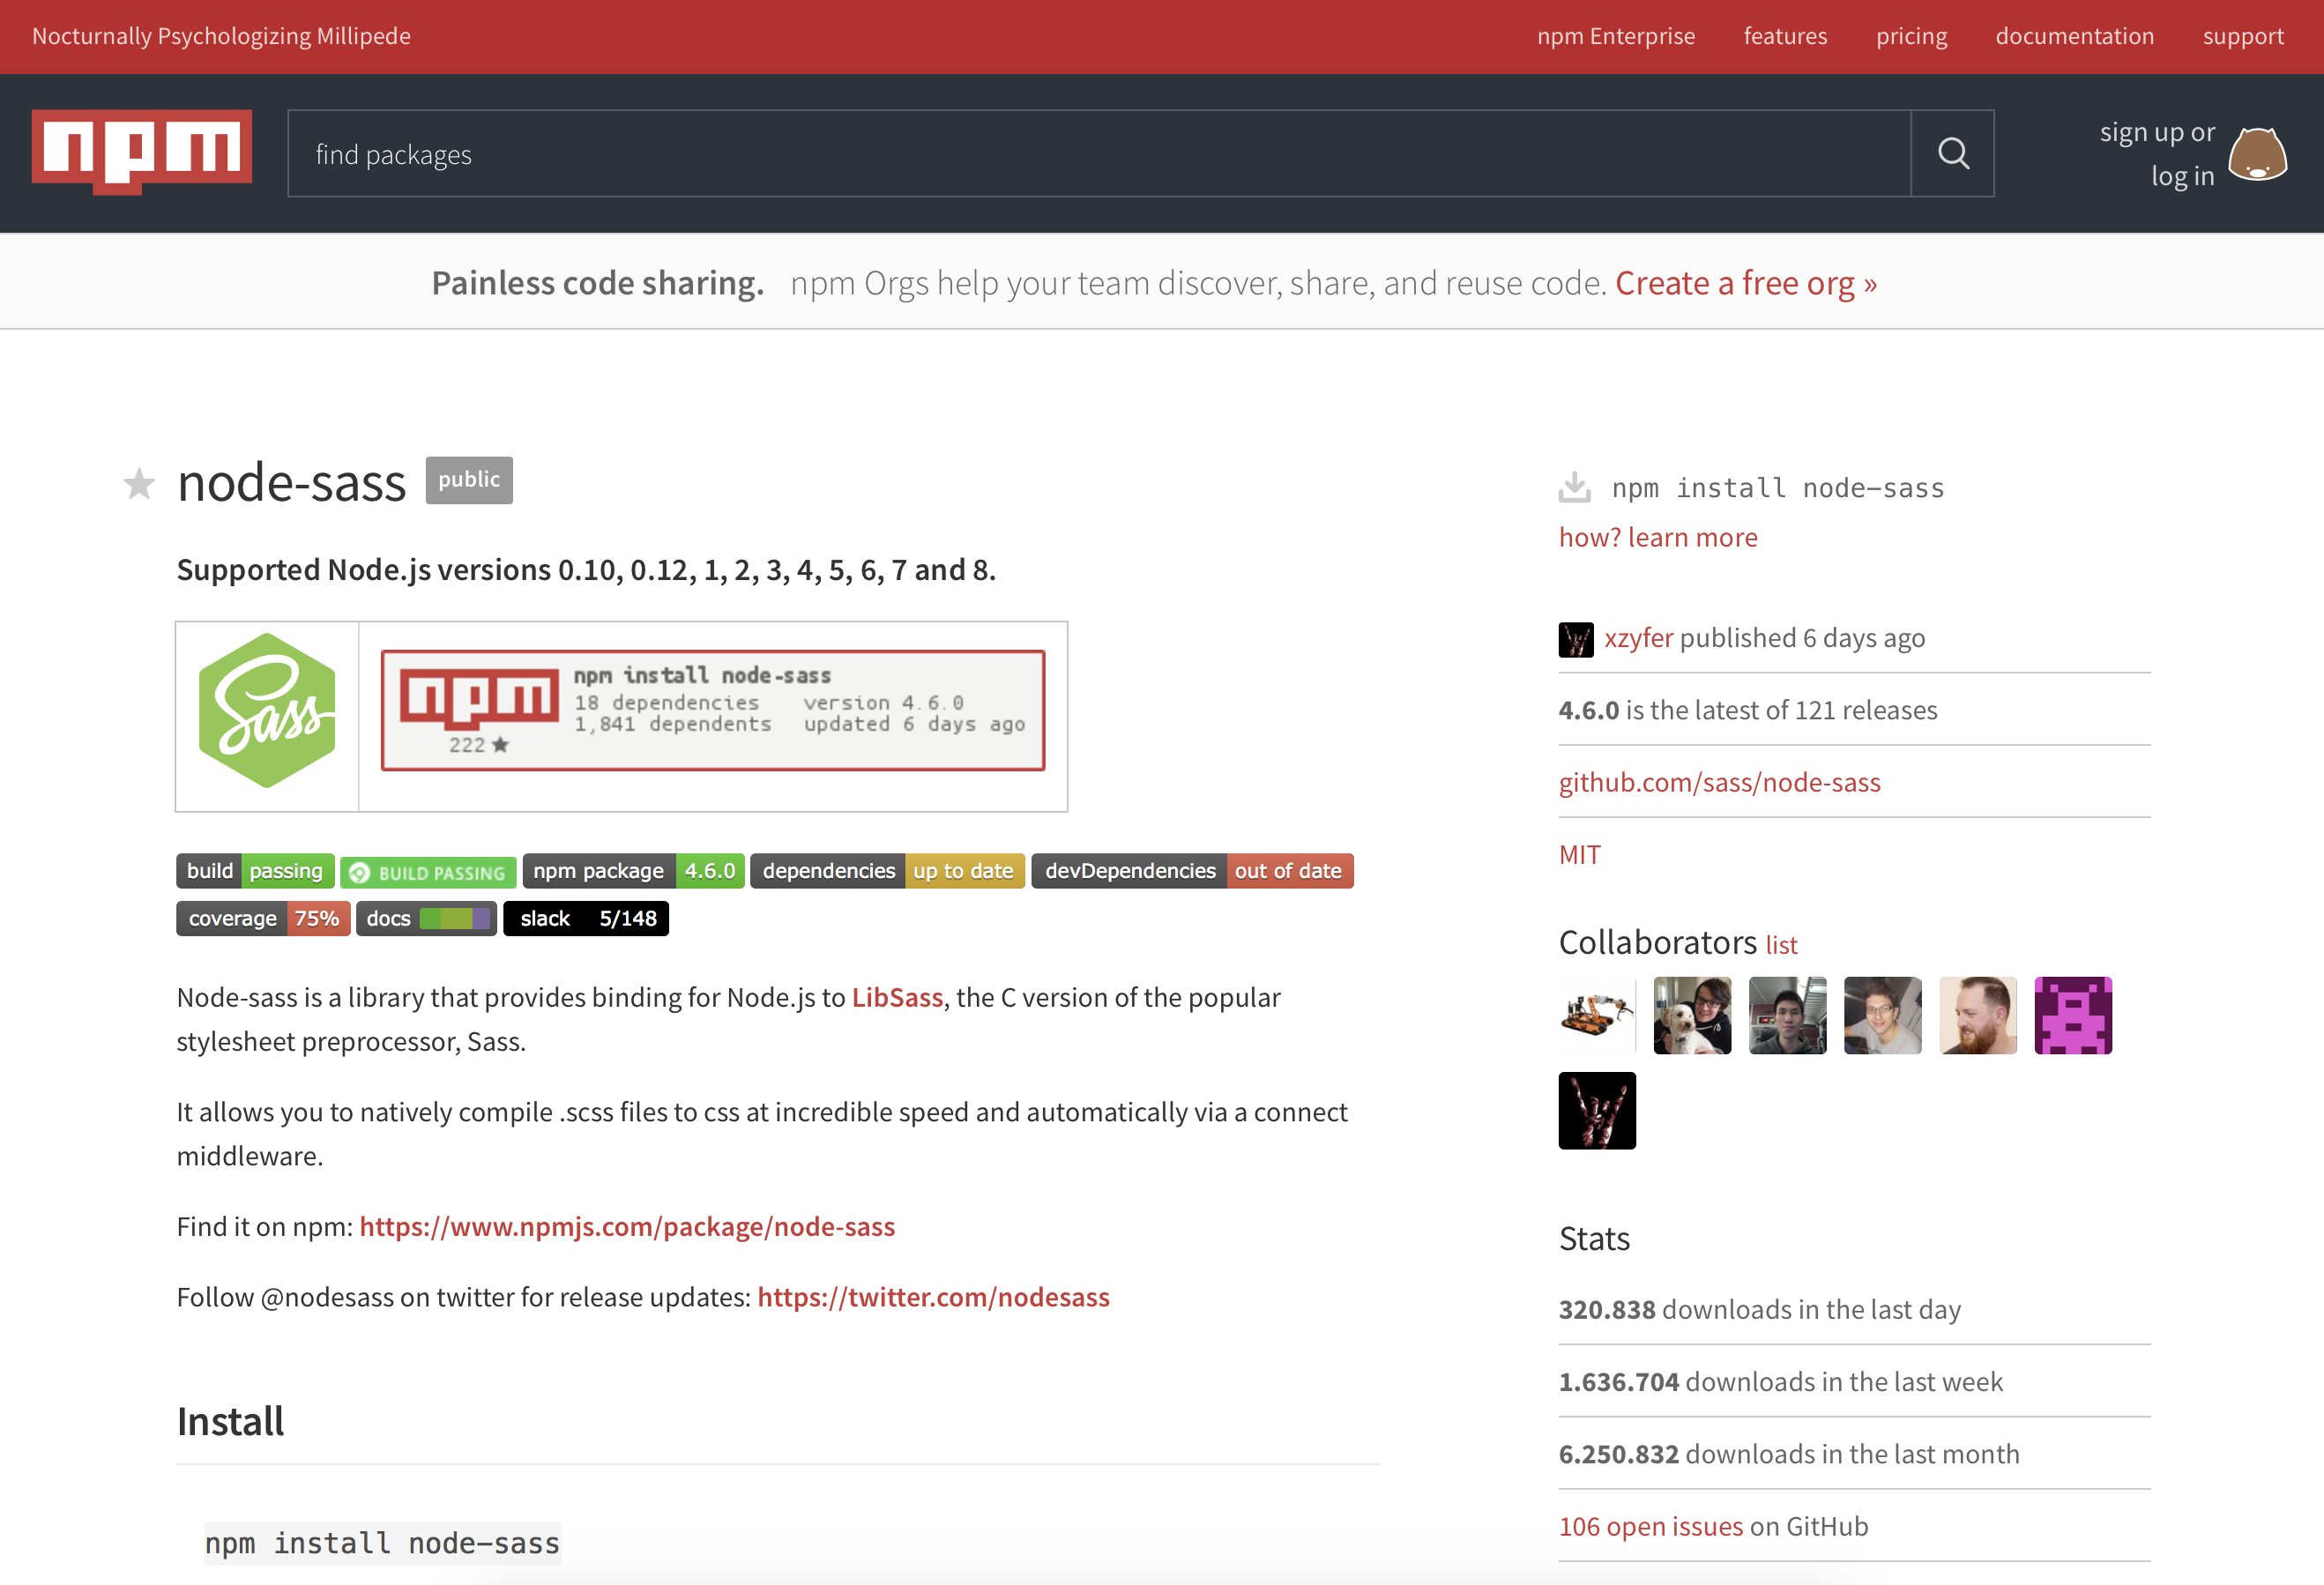The height and width of the screenshot is (1585, 2324).
Task: Click Nocturnally Psychologizing Millipede tagline
Action: [x=221, y=36]
